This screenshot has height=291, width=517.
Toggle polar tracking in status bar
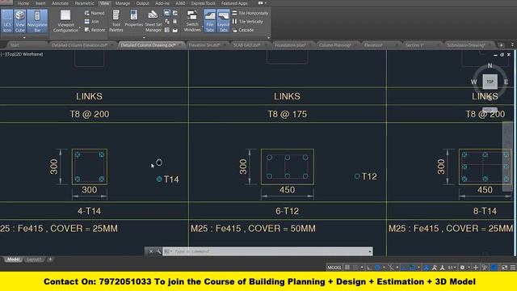pyautogui.click(x=377, y=268)
